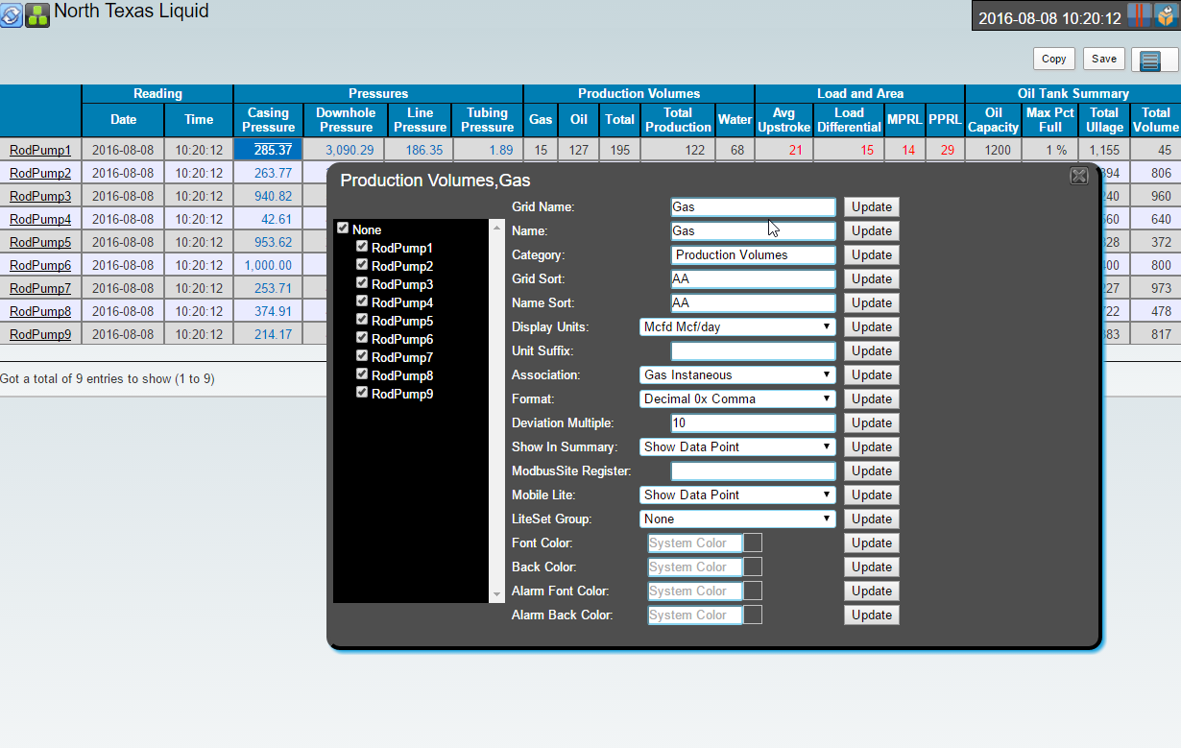Screen dimensions: 1181x748
Task: Open the Show In Summary dropdown
Action: (x=737, y=446)
